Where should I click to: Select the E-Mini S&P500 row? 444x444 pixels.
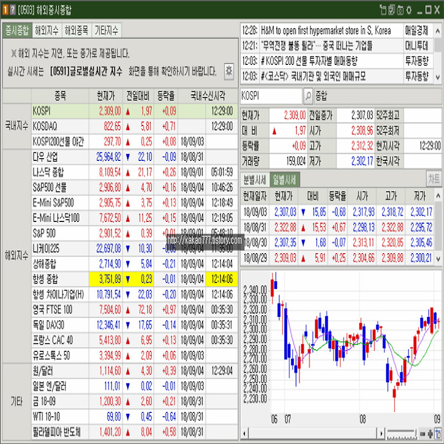134,203
